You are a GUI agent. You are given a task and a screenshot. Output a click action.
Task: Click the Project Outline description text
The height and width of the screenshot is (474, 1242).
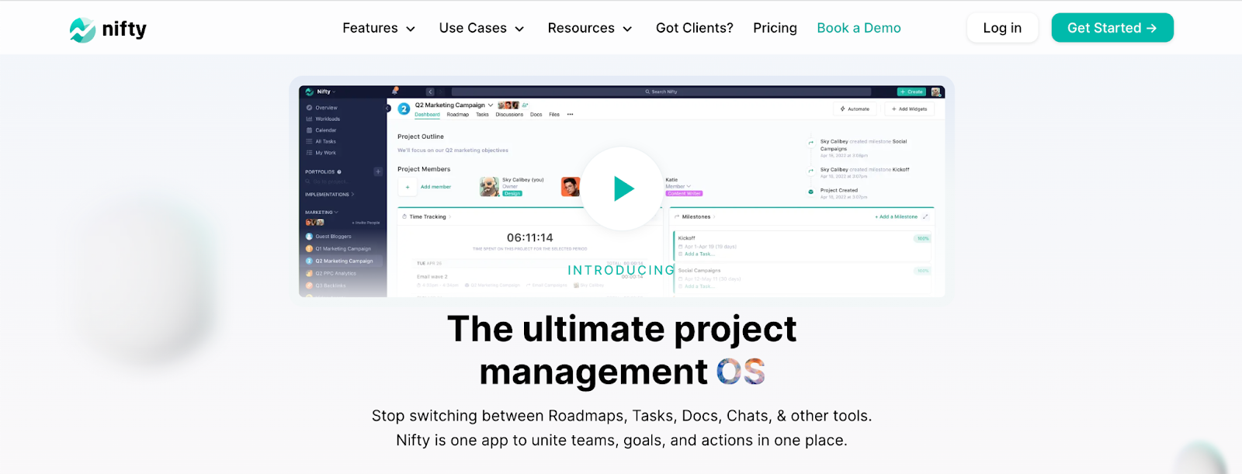pyautogui.click(x=453, y=151)
